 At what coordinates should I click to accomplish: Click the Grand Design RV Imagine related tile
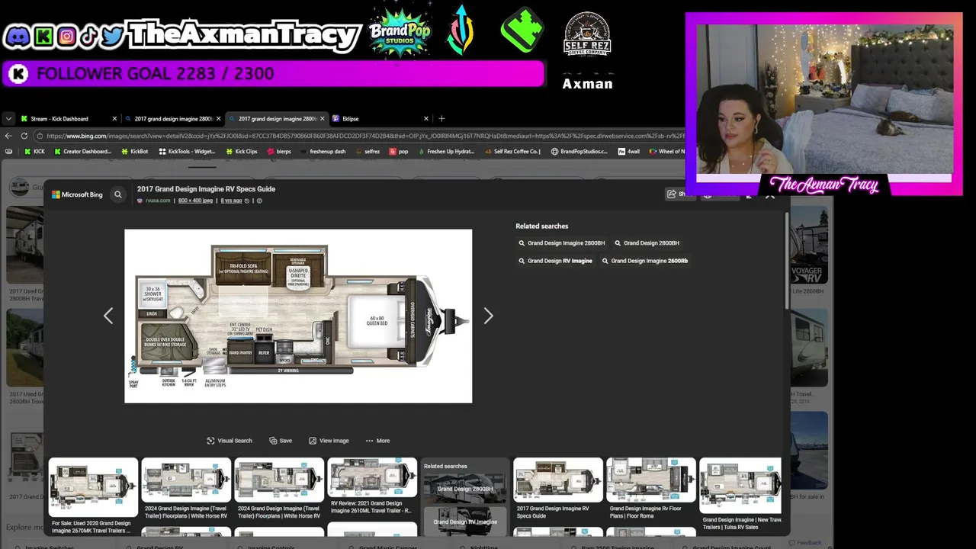pos(465,522)
